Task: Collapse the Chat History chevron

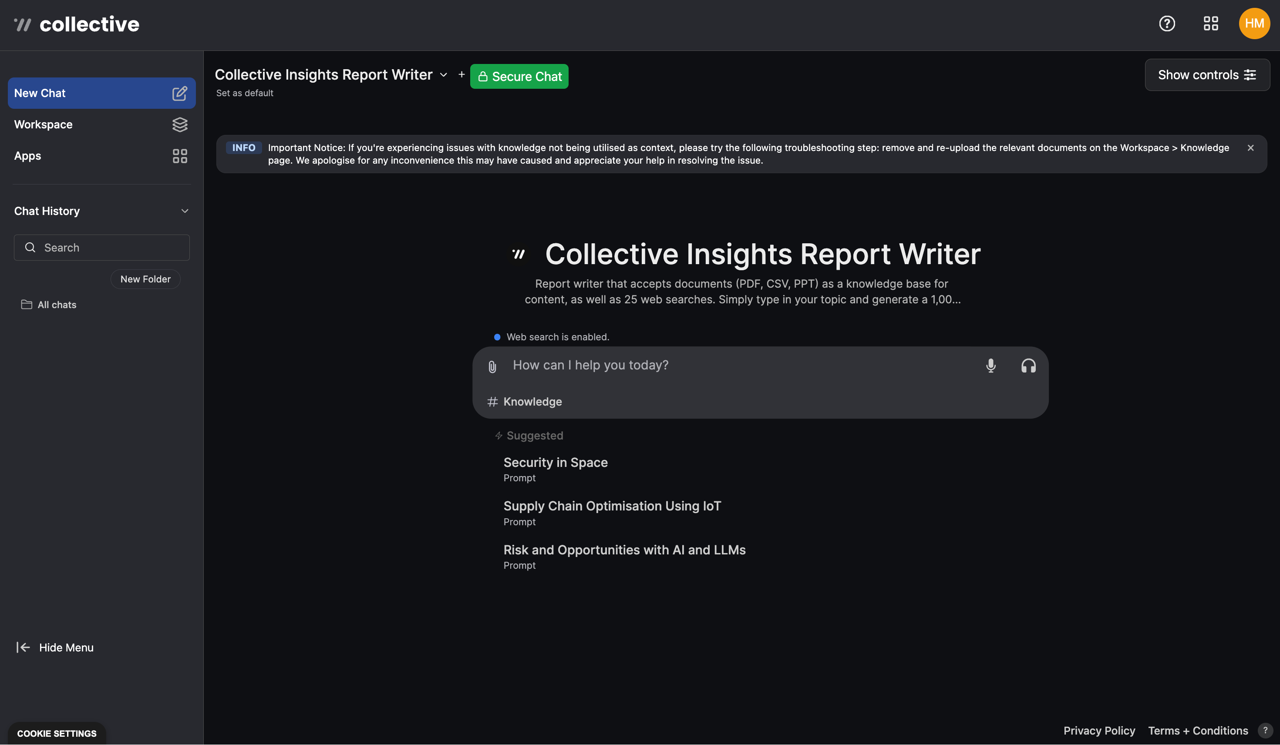Action: click(x=185, y=211)
